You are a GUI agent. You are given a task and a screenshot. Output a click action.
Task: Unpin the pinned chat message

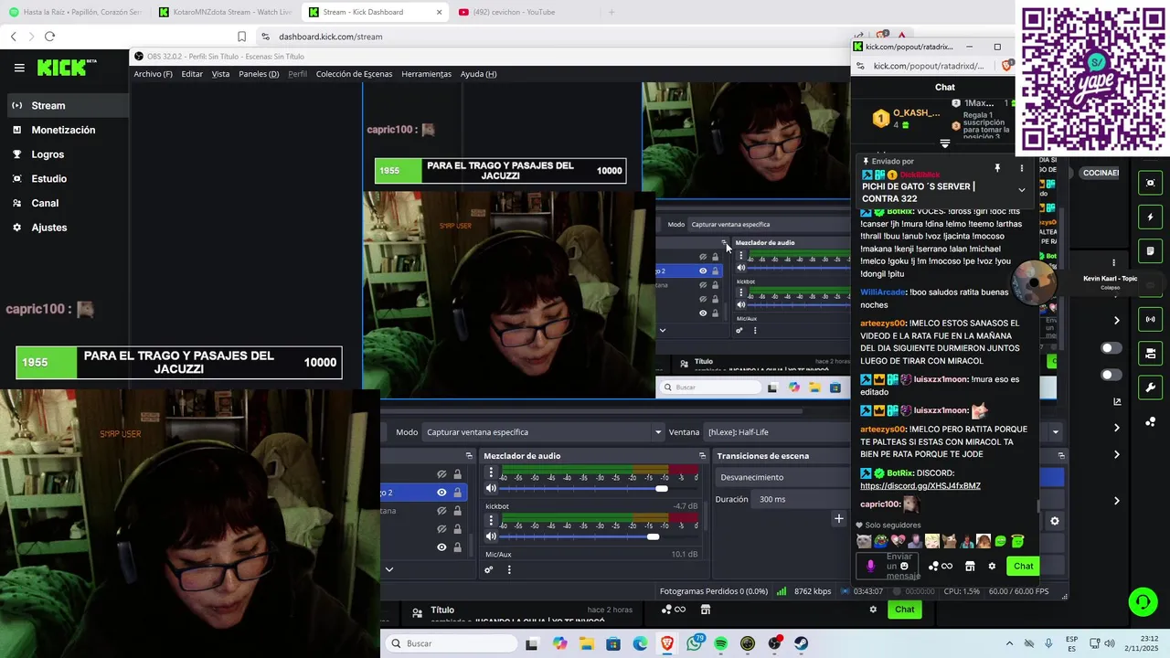coord(997,168)
